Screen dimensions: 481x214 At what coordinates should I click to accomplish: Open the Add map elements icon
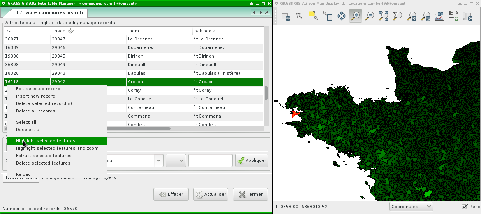[454, 16]
